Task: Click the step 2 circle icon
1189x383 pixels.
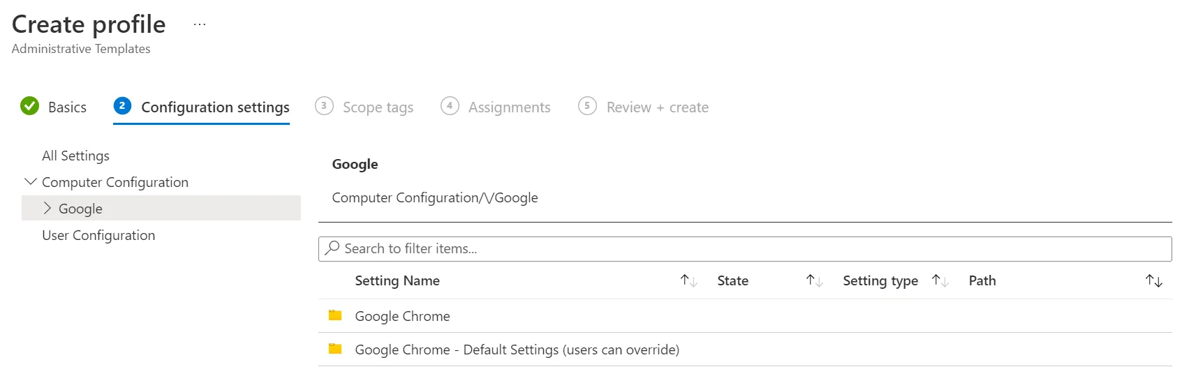Action: (122, 106)
